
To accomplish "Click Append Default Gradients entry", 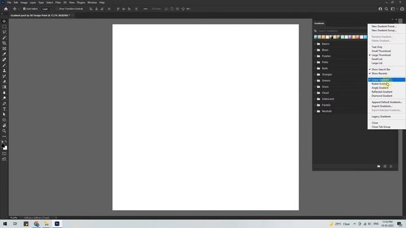I will pyautogui.click(x=386, y=102).
